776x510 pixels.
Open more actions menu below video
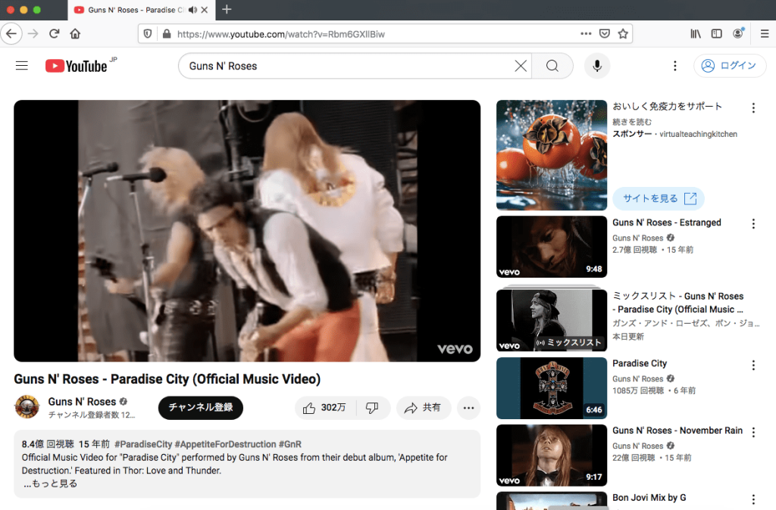468,408
